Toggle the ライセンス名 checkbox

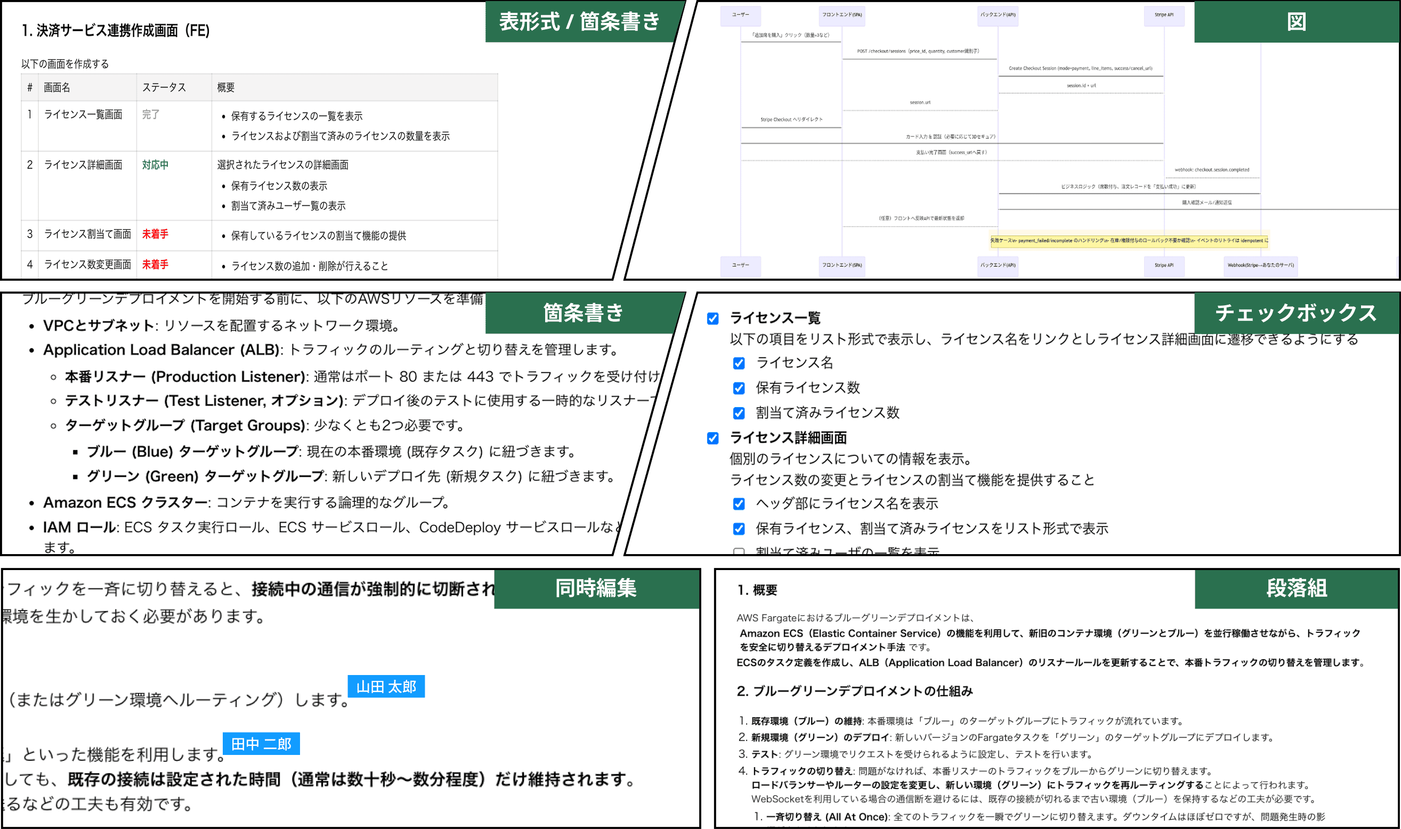click(x=739, y=363)
